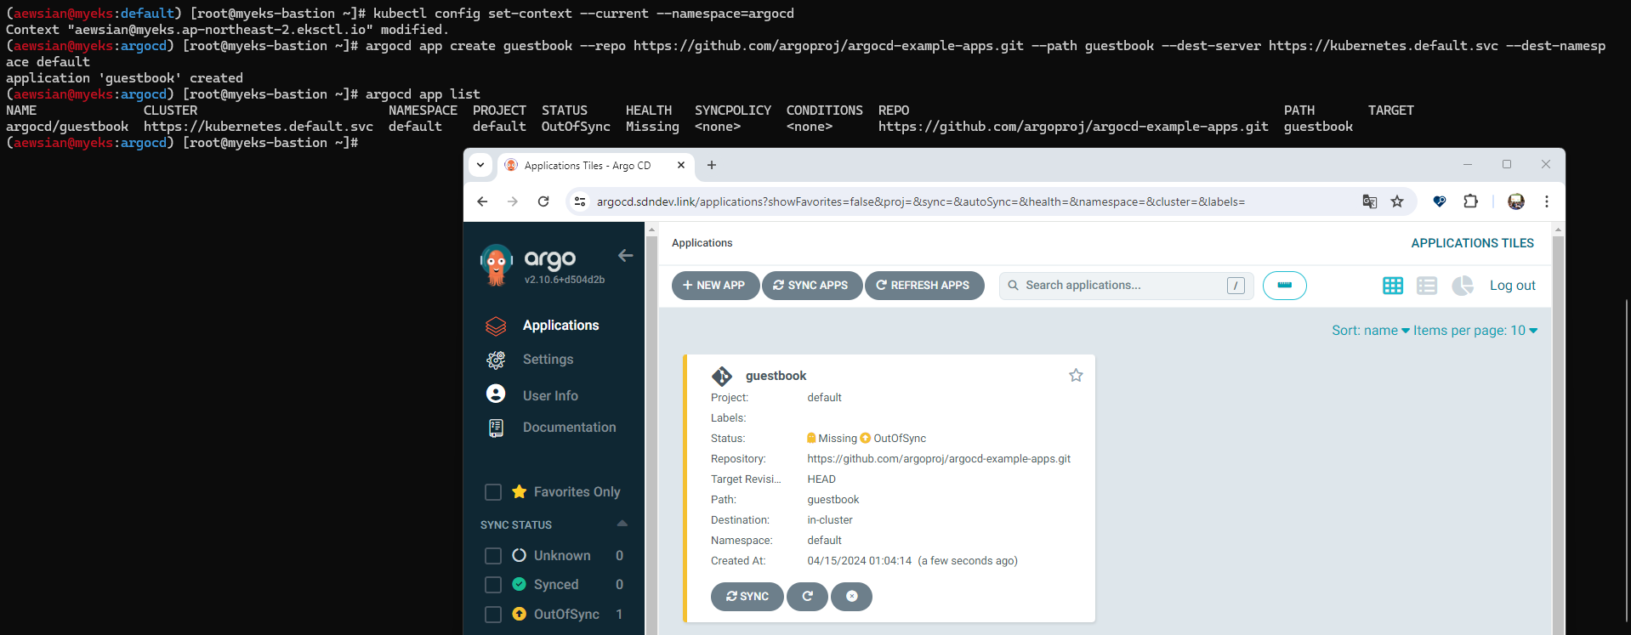The width and height of the screenshot is (1631, 635).
Task: Collapse the SYNC STATUS filter section
Action: pos(622,524)
